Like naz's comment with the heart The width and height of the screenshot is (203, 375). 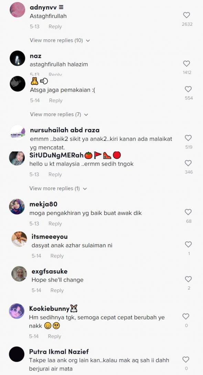pos(186,64)
